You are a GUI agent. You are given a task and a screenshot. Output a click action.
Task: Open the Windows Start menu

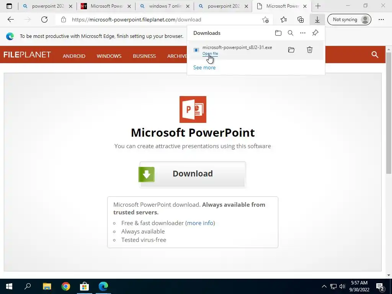[x=9, y=286]
